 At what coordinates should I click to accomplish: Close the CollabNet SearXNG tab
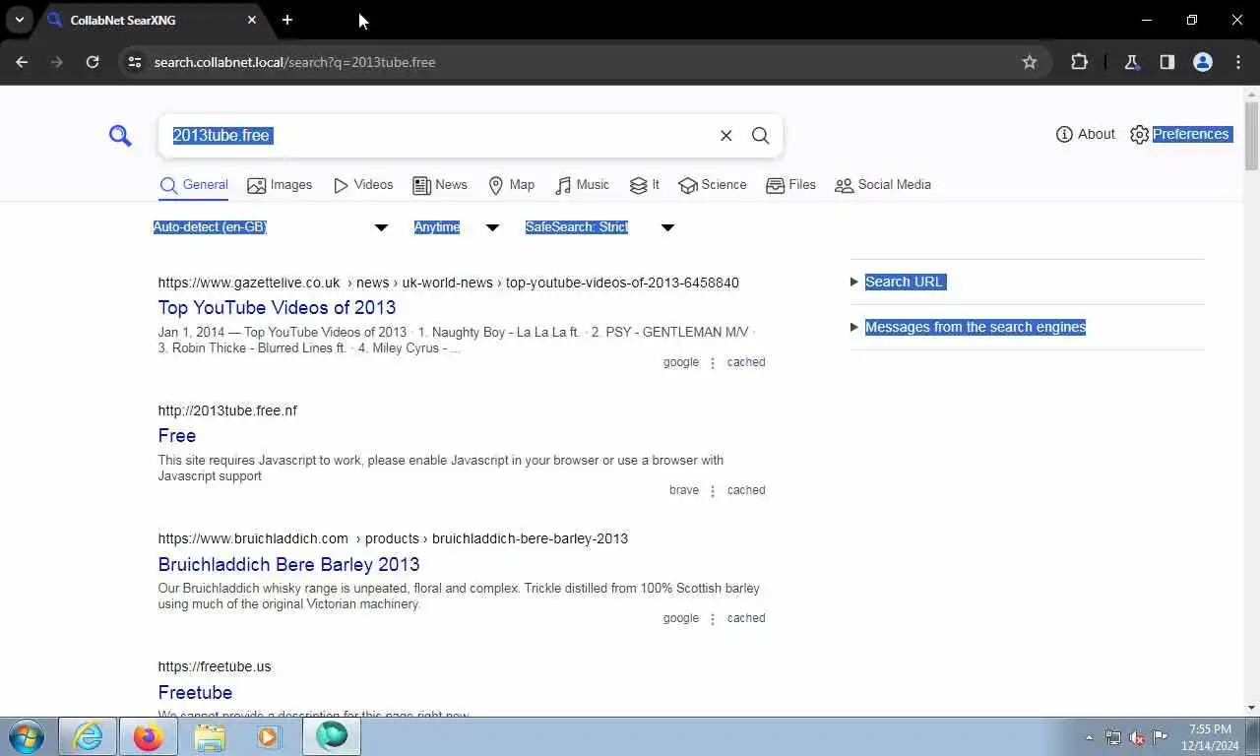pyautogui.click(x=252, y=20)
